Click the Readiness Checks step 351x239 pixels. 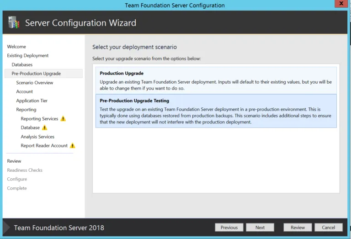click(x=25, y=170)
